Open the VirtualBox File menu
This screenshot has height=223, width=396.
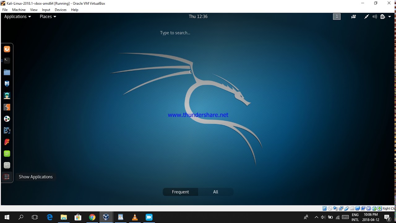coord(5,10)
